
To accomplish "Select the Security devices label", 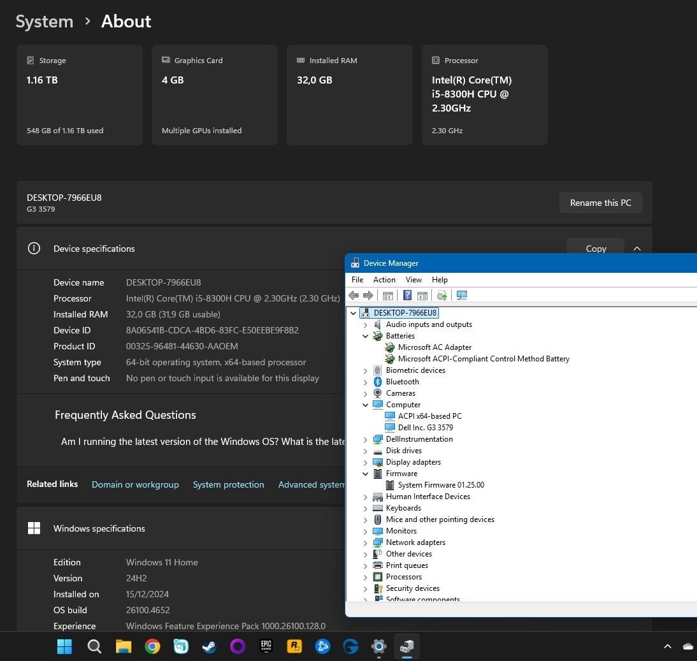I will (412, 588).
